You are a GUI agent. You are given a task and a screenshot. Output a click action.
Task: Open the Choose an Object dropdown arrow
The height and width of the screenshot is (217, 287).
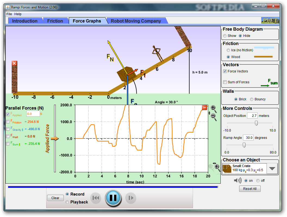click(x=272, y=169)
